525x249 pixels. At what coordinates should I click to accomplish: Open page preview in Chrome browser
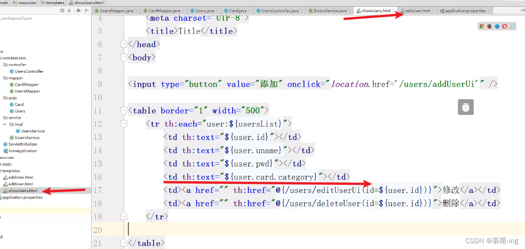coord(482,26)
